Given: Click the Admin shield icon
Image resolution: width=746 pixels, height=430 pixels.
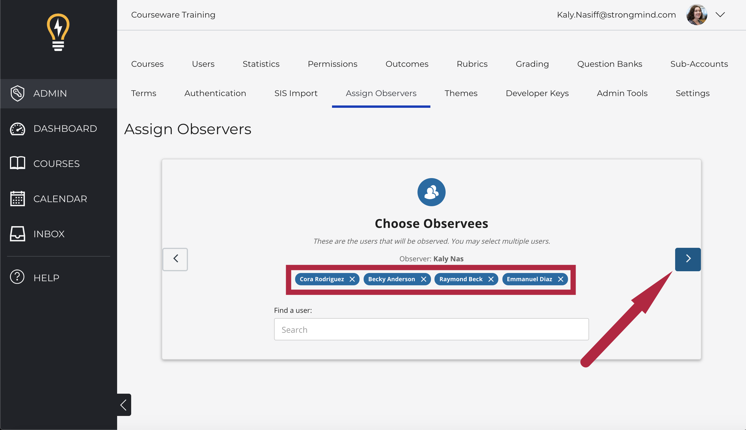Looking at the screenshot, I should (x=17, y=93).
